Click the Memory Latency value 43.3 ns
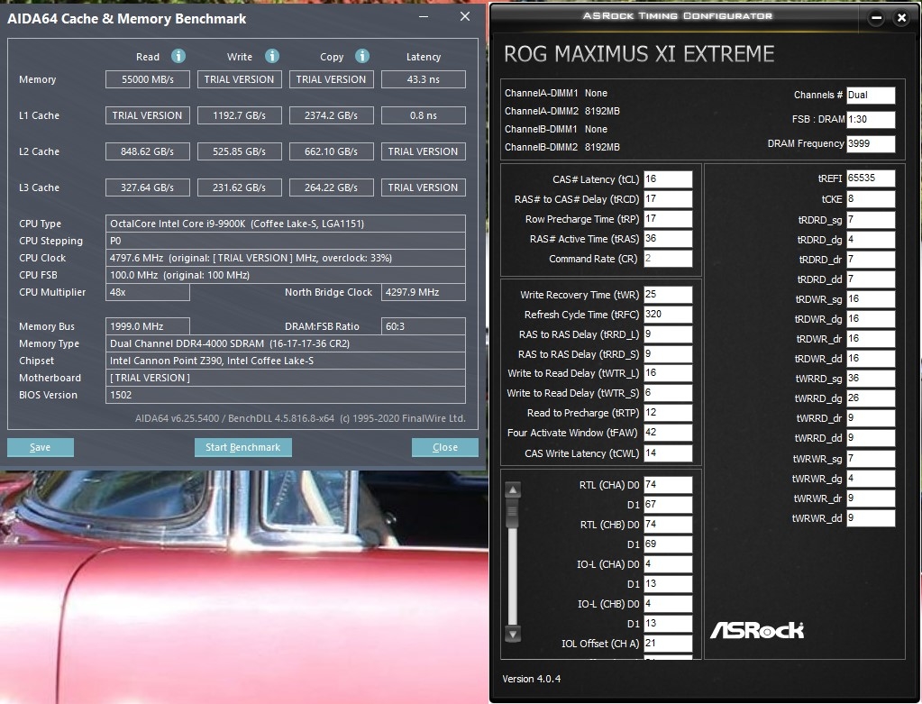This screenshot has width=922, height=704. tap(424, 79)
